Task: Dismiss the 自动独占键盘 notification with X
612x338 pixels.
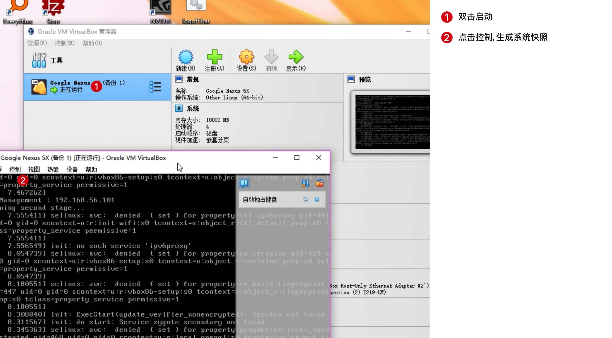Action: [x=317, y=199]
